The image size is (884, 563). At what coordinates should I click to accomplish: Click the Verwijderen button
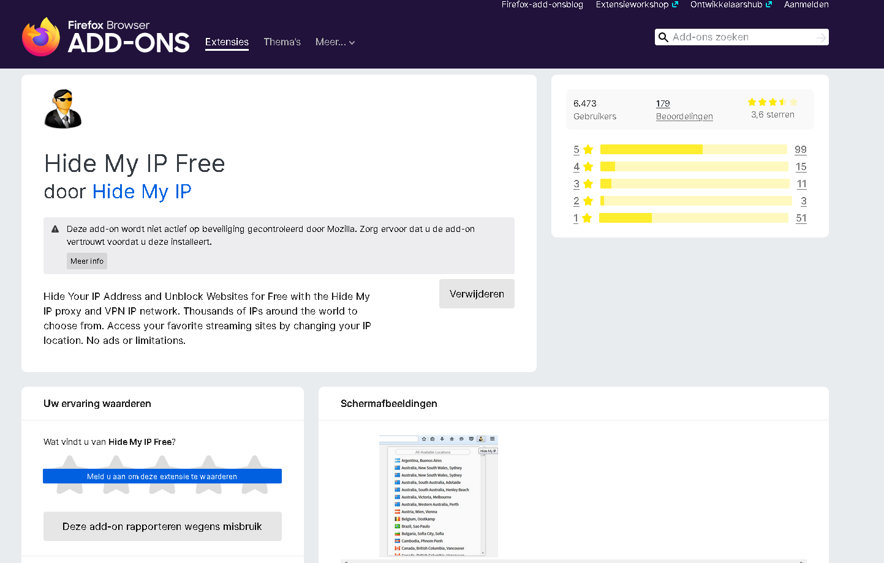477,294
